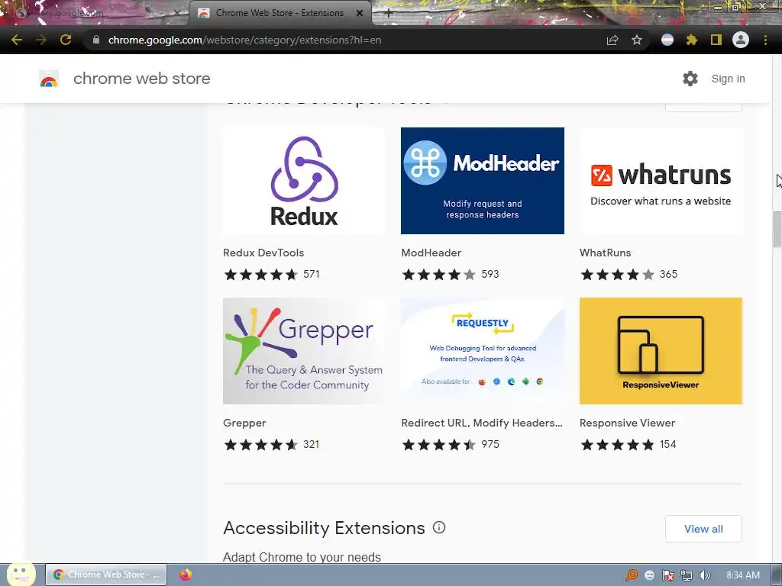Close the Chrome Web Store tab
Screen dimensions: 782x586
[x=360, y=13]
